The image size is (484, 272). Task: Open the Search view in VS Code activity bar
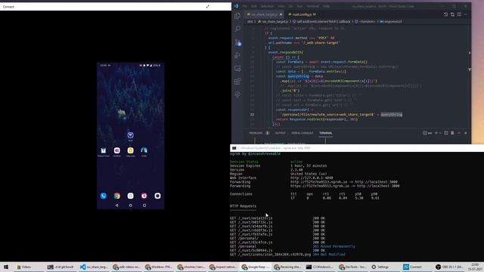(x=237, y=29)
